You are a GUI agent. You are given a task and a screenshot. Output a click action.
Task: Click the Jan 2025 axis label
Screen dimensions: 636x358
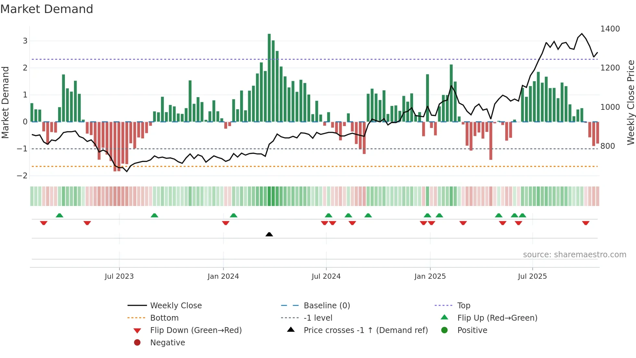click(x=430, y=276)
